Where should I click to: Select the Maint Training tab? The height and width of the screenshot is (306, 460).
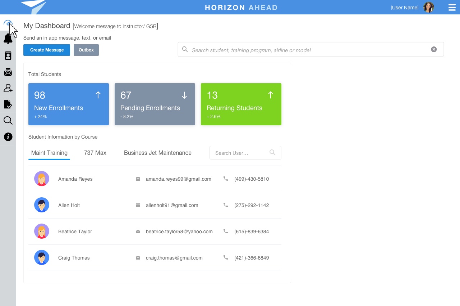pyautogui.click(x=49, y=153)
